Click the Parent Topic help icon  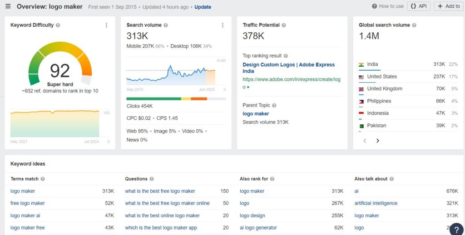(274, 106)
